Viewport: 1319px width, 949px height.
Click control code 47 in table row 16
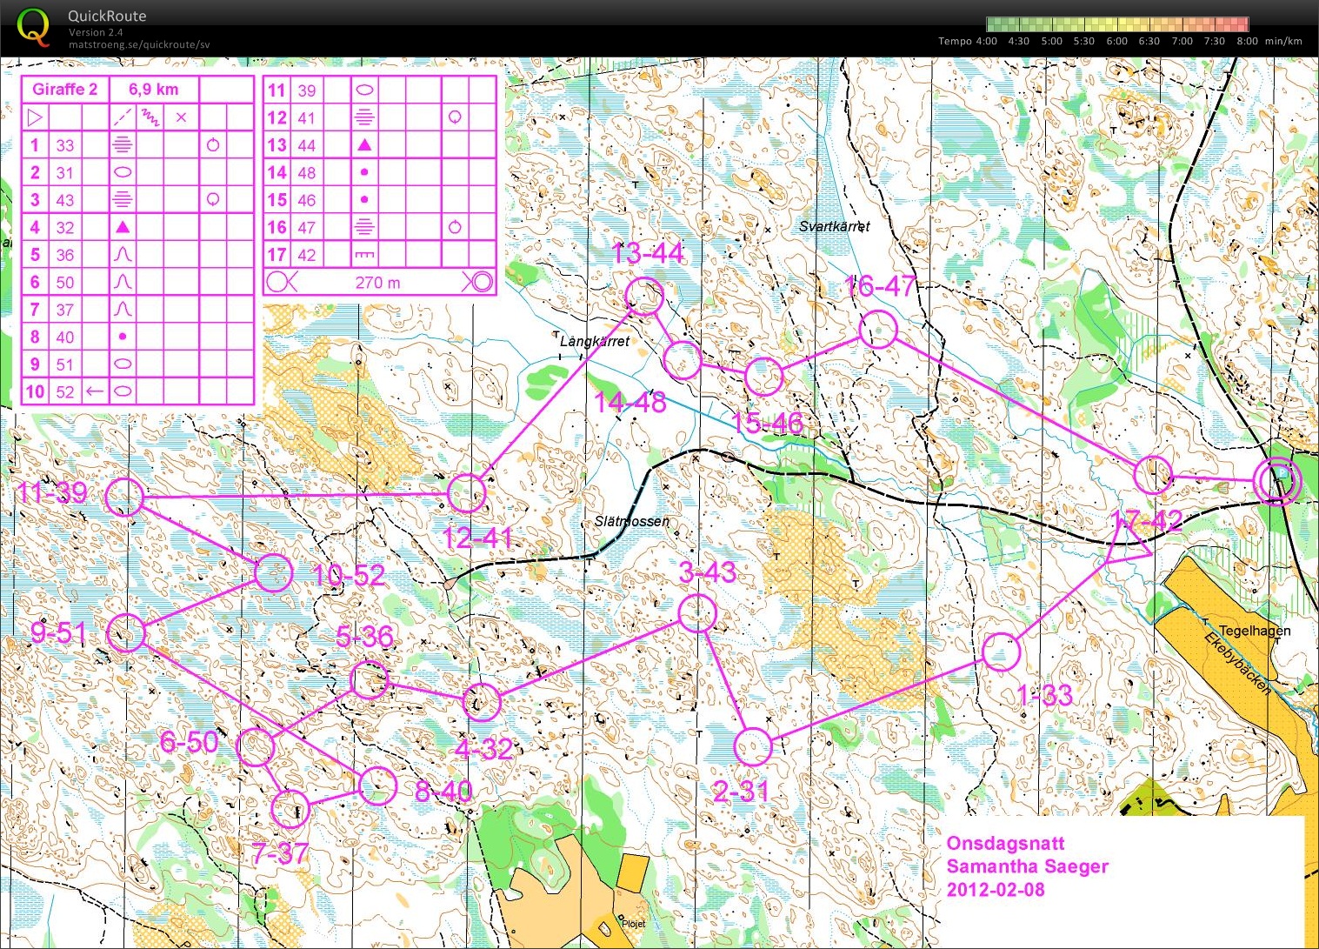click(307, 227)
